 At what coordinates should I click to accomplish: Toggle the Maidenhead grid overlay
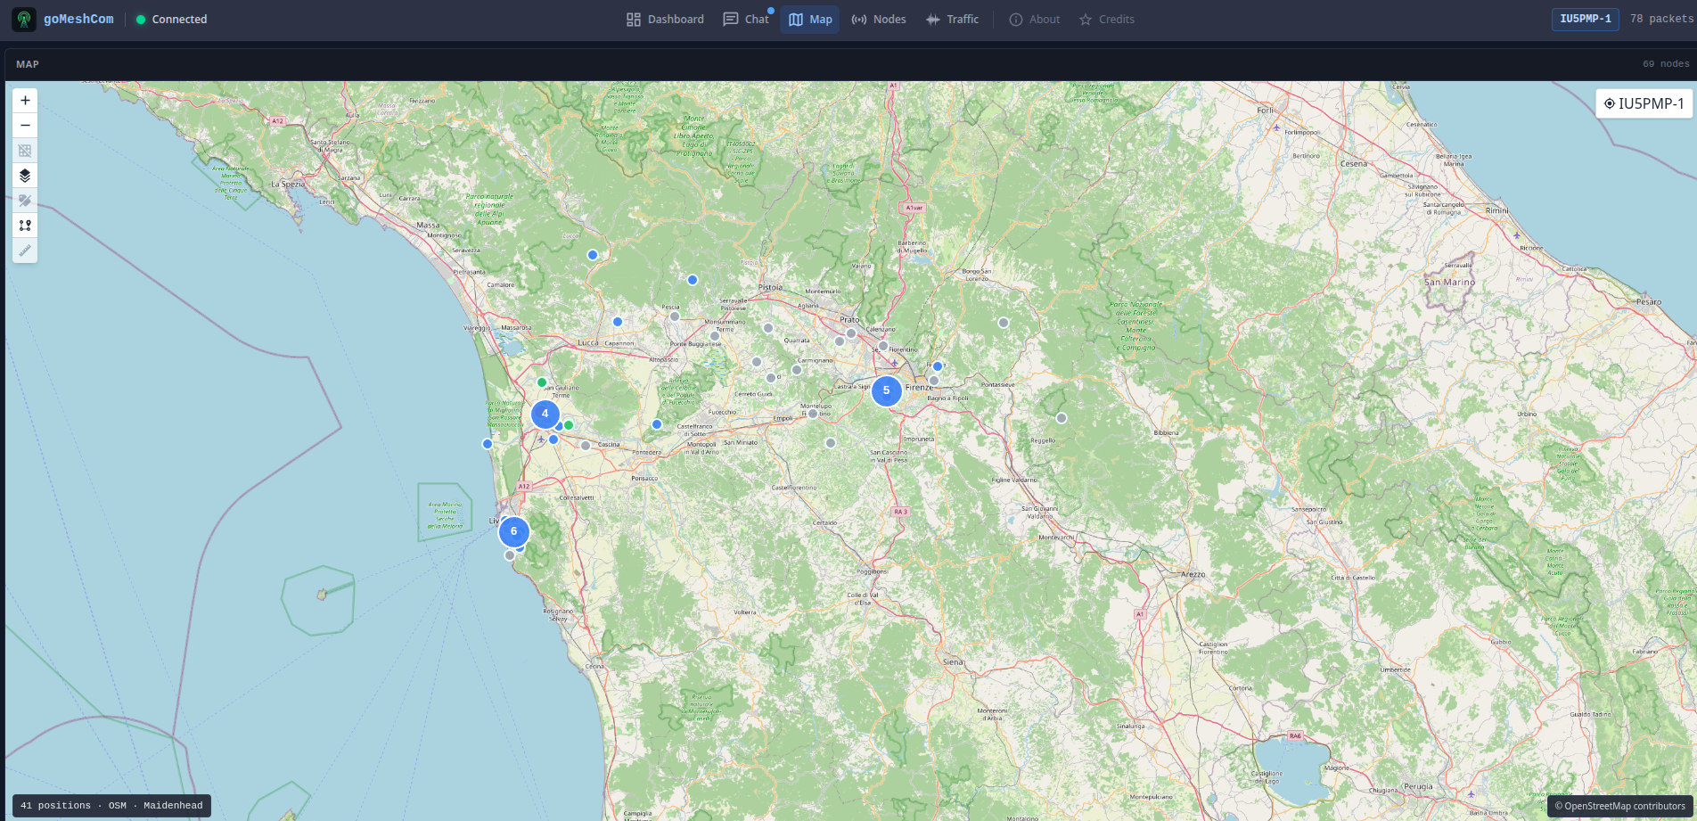(25, 151)
